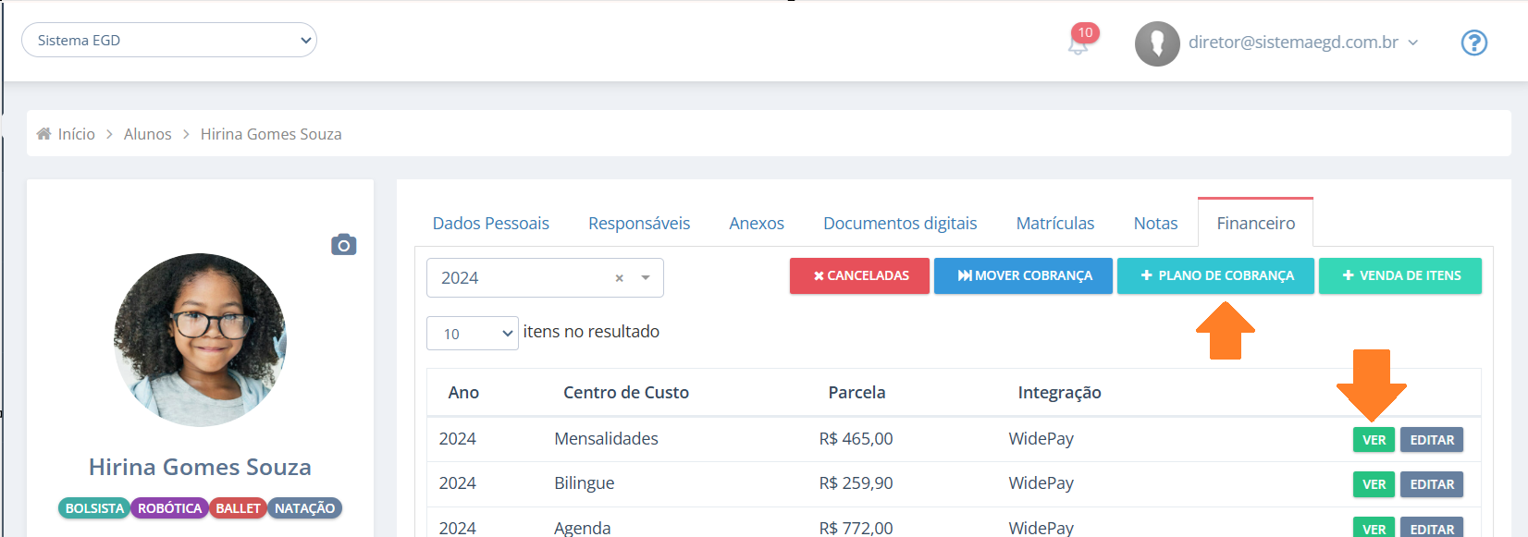Click the home icon in breadcrumb
This screenshot has width=1528, height=537.
pos(43,134)
